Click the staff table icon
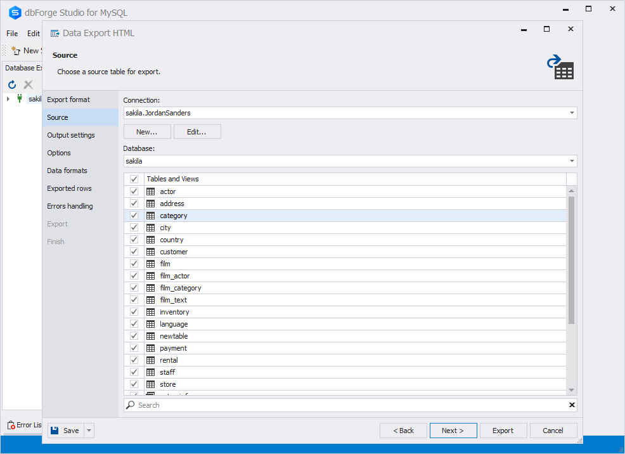 151,372
